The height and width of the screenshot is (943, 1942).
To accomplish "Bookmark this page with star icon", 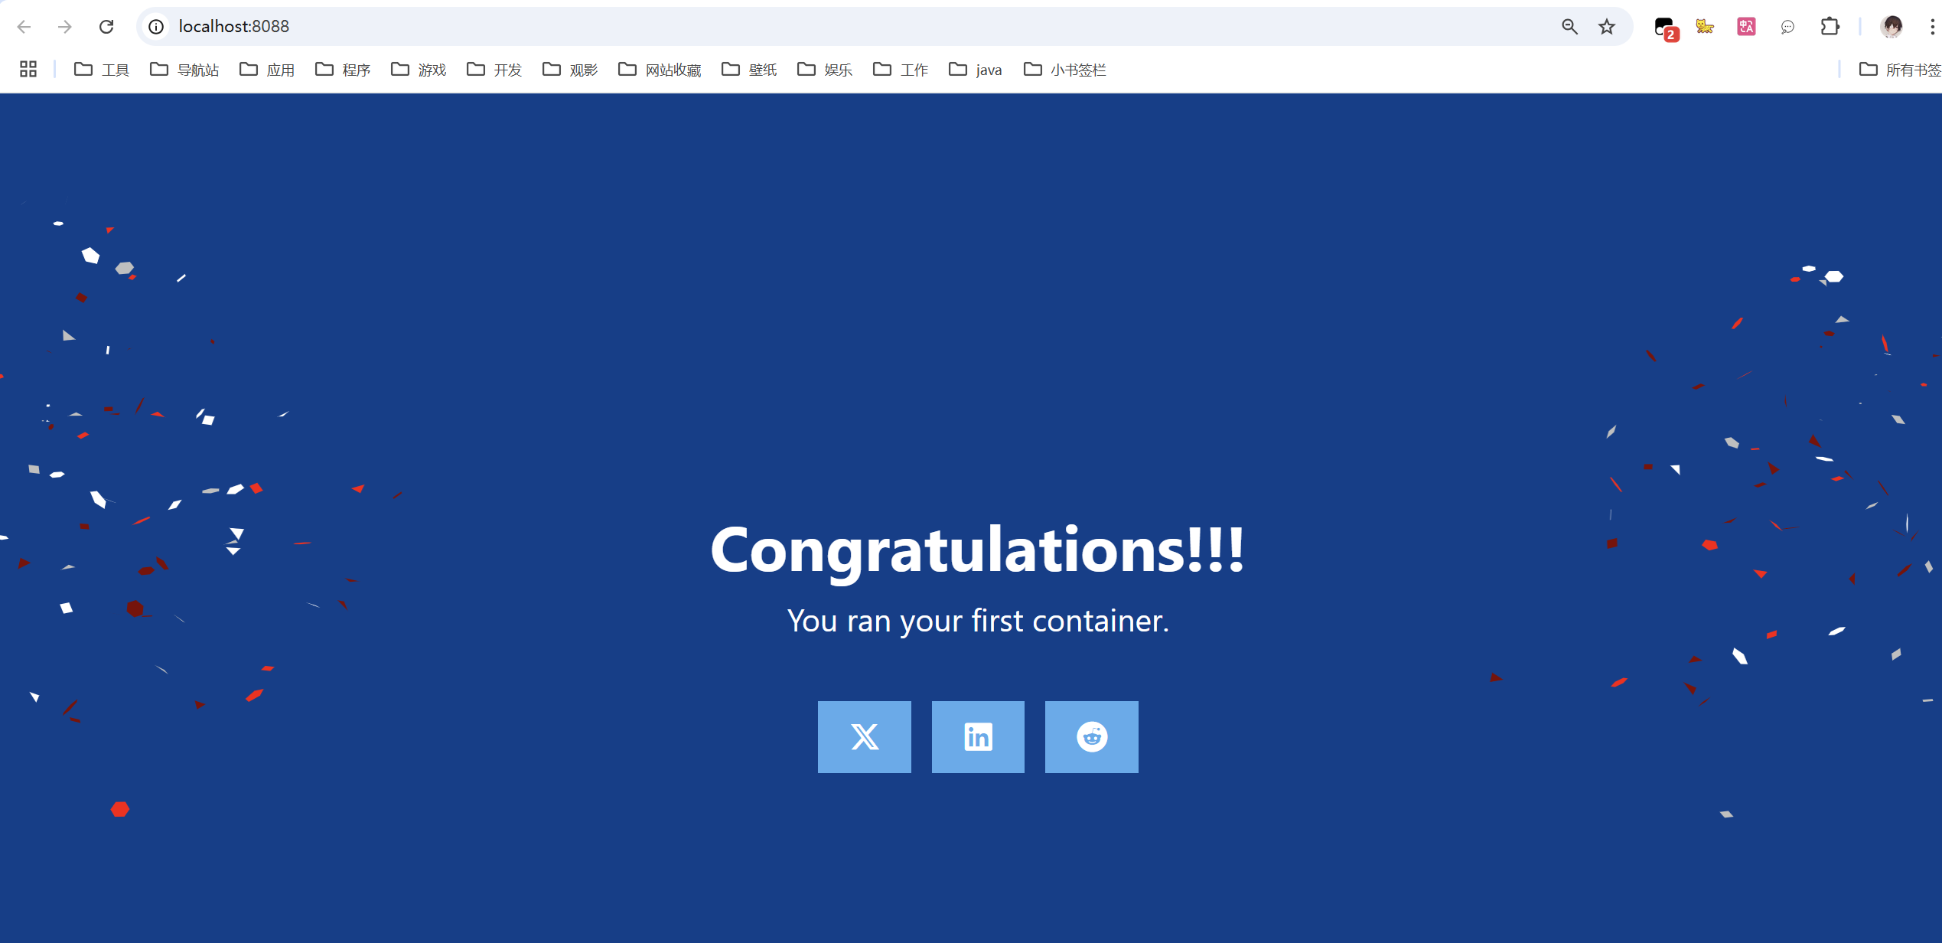I will click(1606, 27).
